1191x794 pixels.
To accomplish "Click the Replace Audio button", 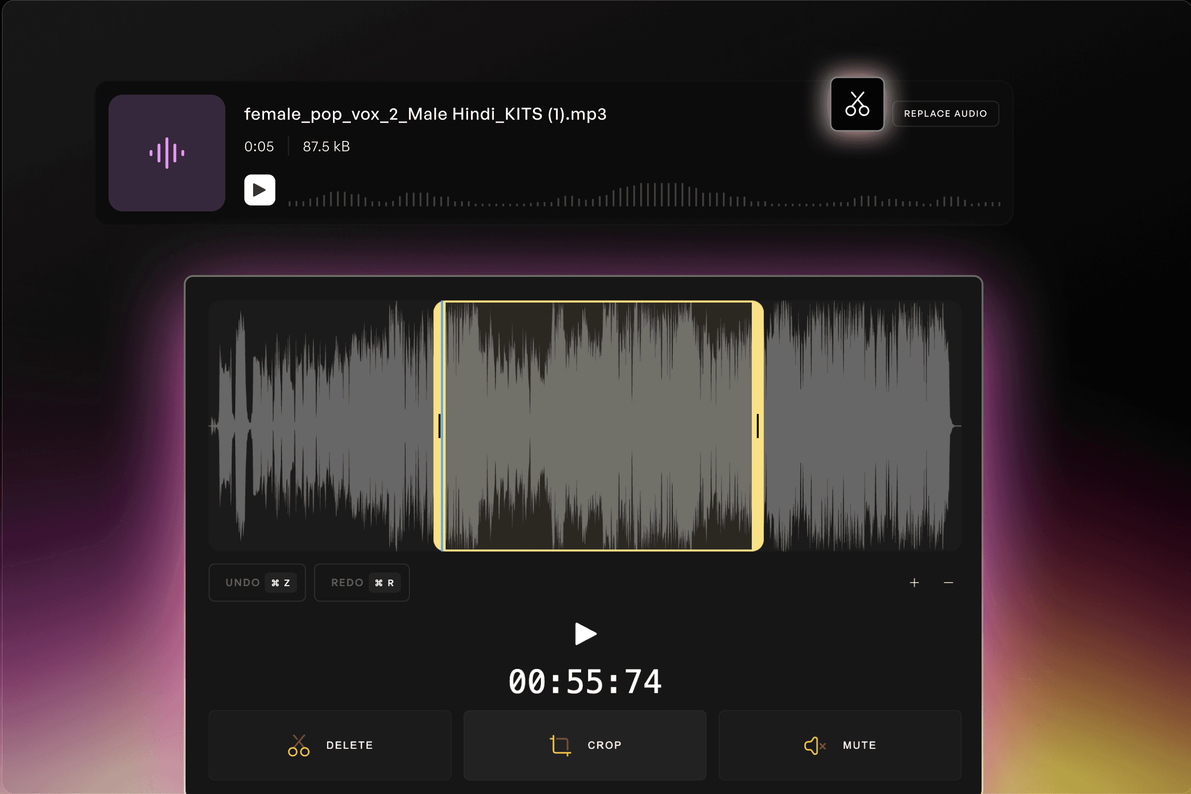I will (945, 114).
